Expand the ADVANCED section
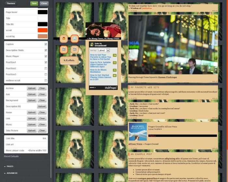Viewport: 228px width, 182px height. coord(11,173)
